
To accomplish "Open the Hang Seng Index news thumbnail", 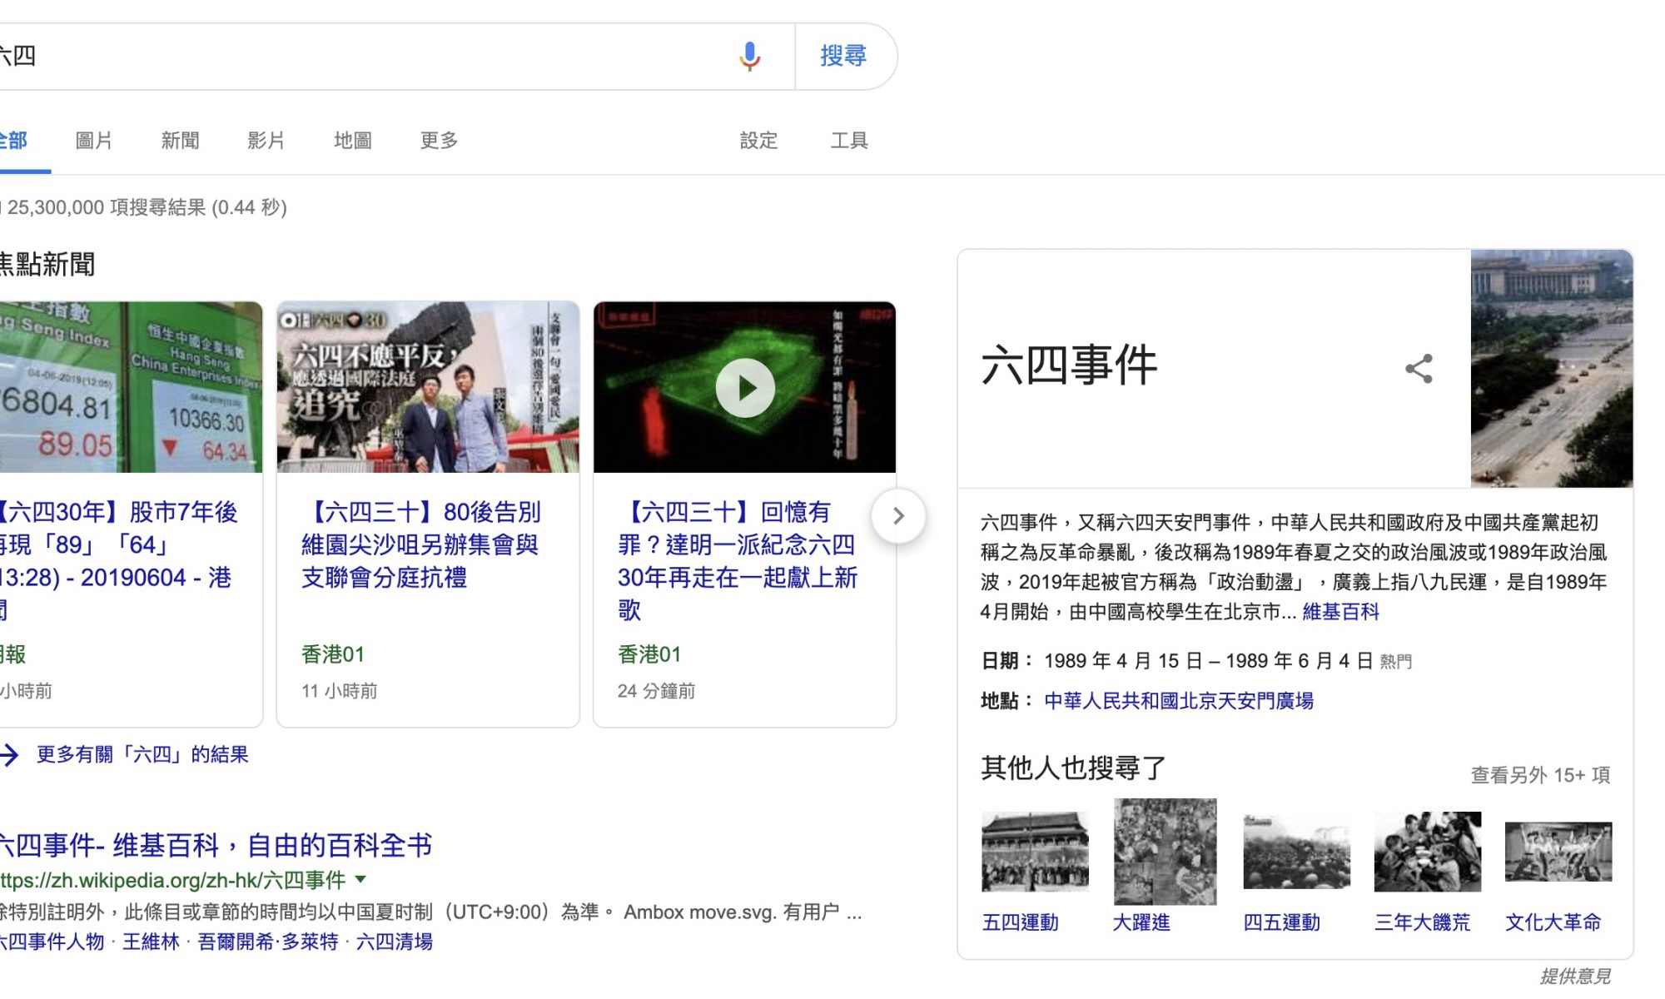I will pos(131,387).
